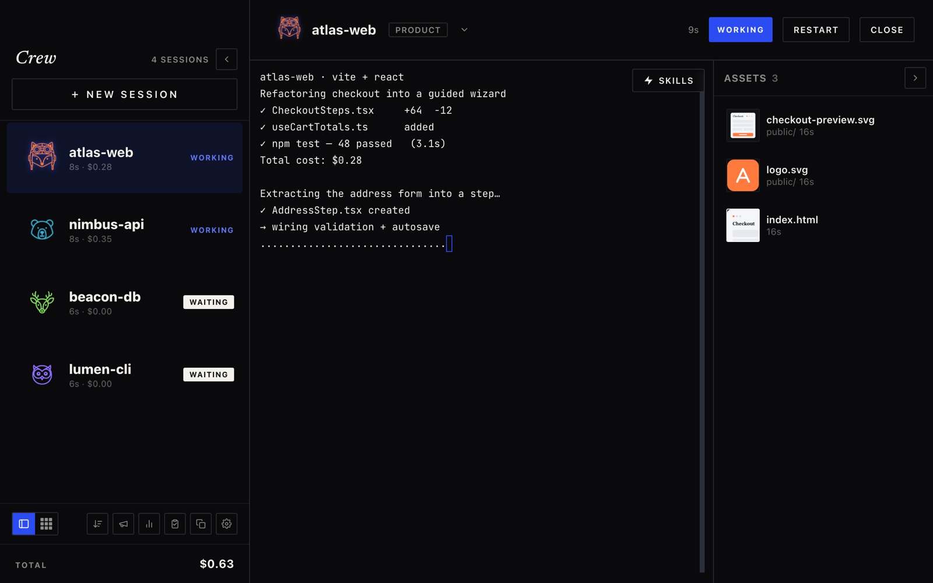Click the blue WORKING status button
This screenshot has width=933, height=583.
tap(741, 30)
